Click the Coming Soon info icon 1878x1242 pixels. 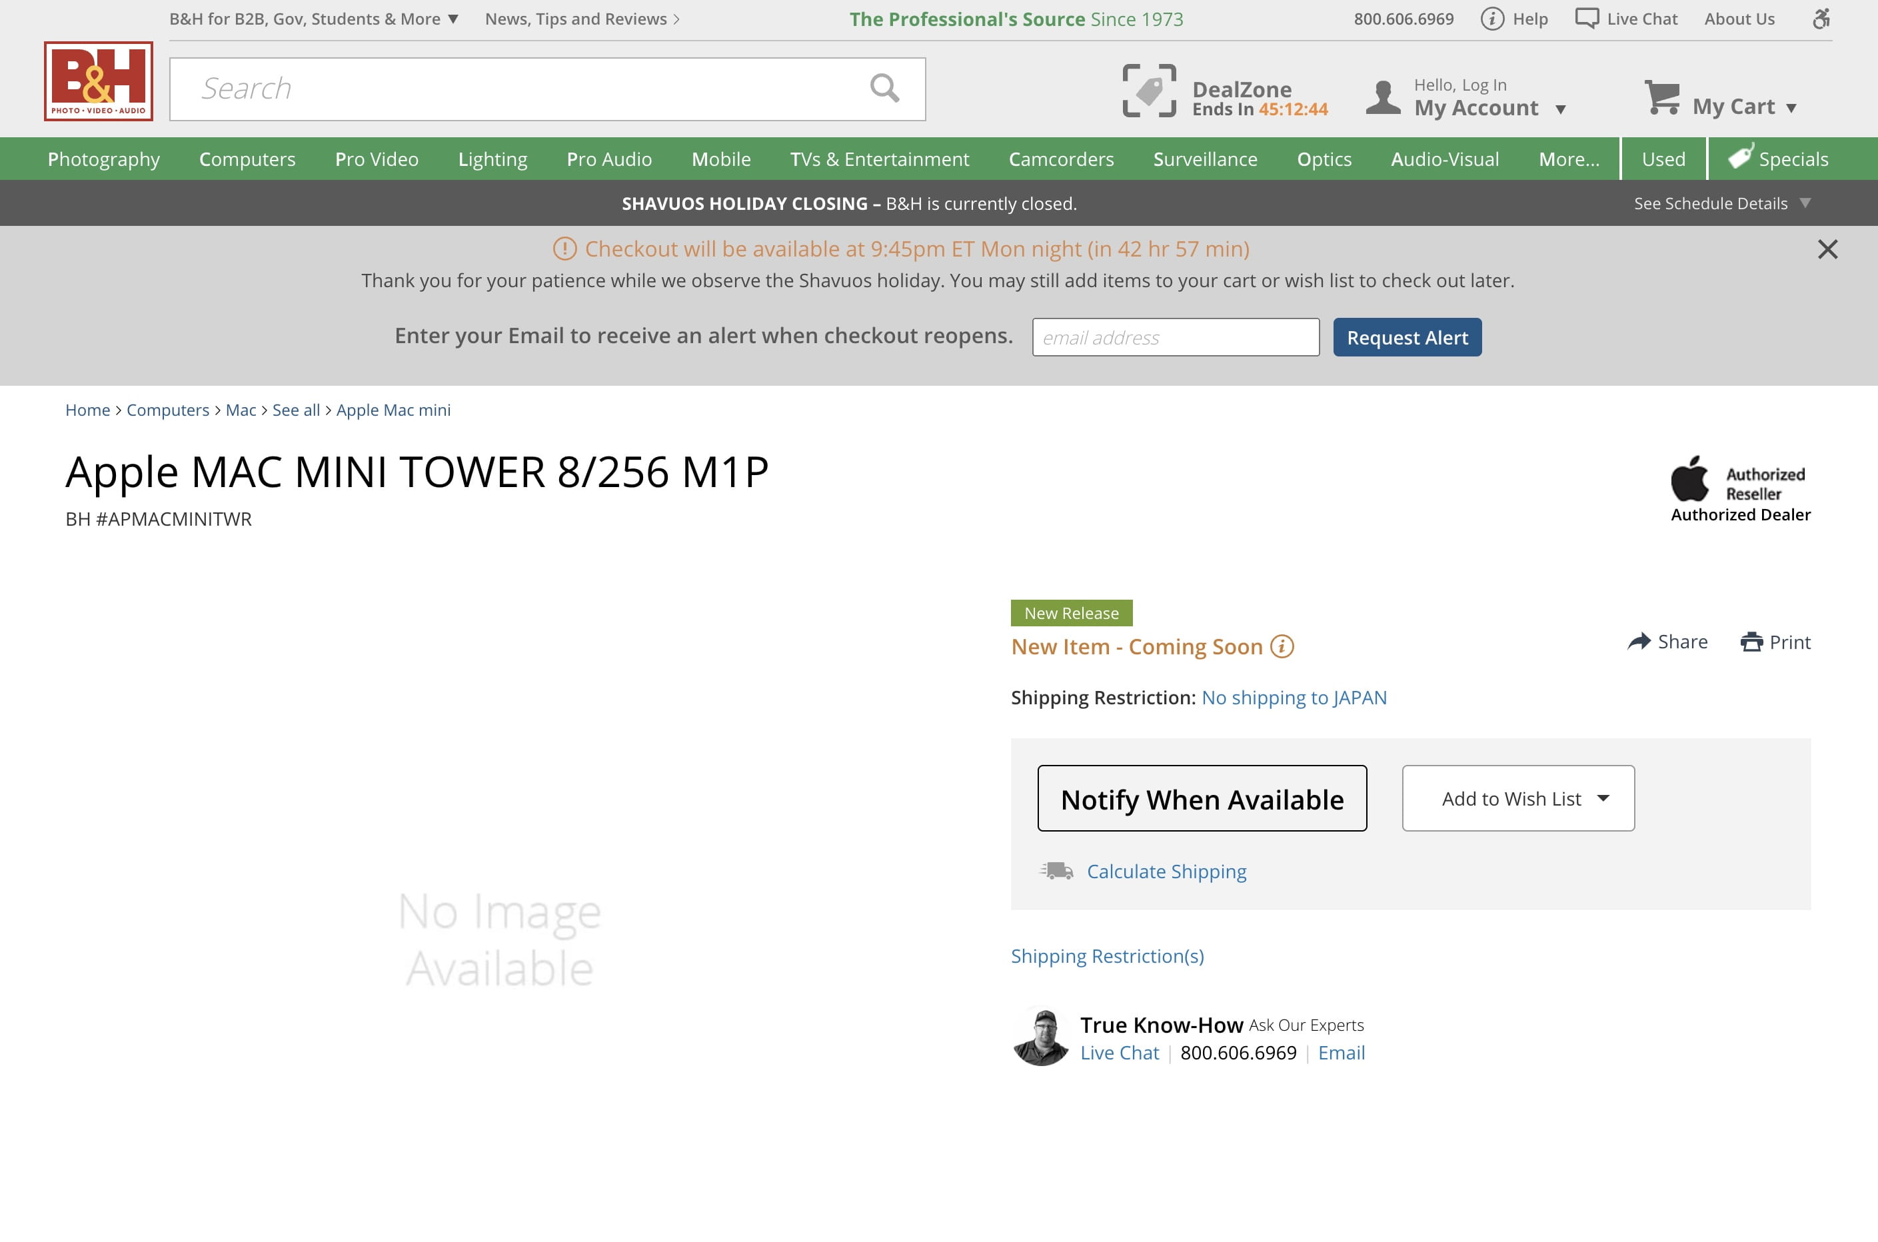tap(1282, 646)
